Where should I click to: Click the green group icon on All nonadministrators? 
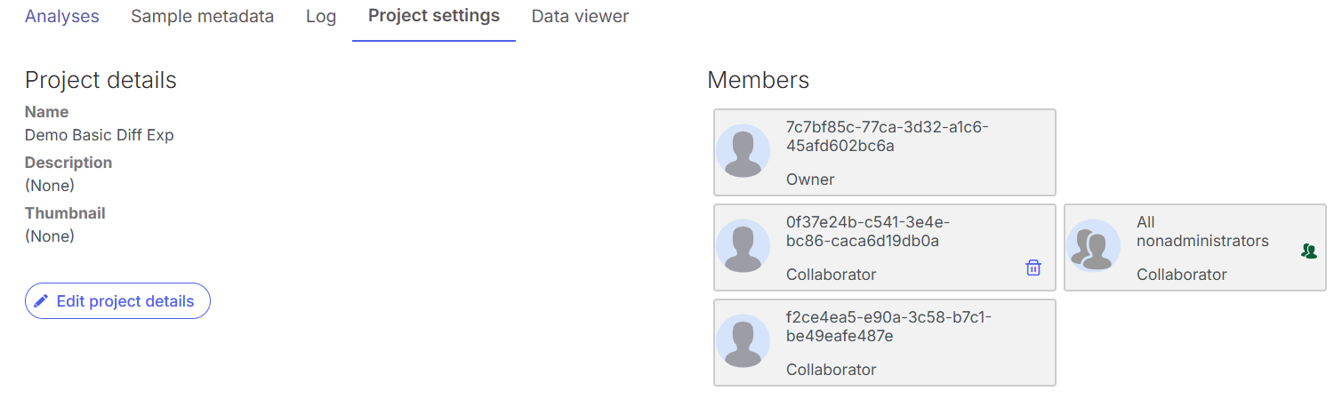tap(1308, 251)
